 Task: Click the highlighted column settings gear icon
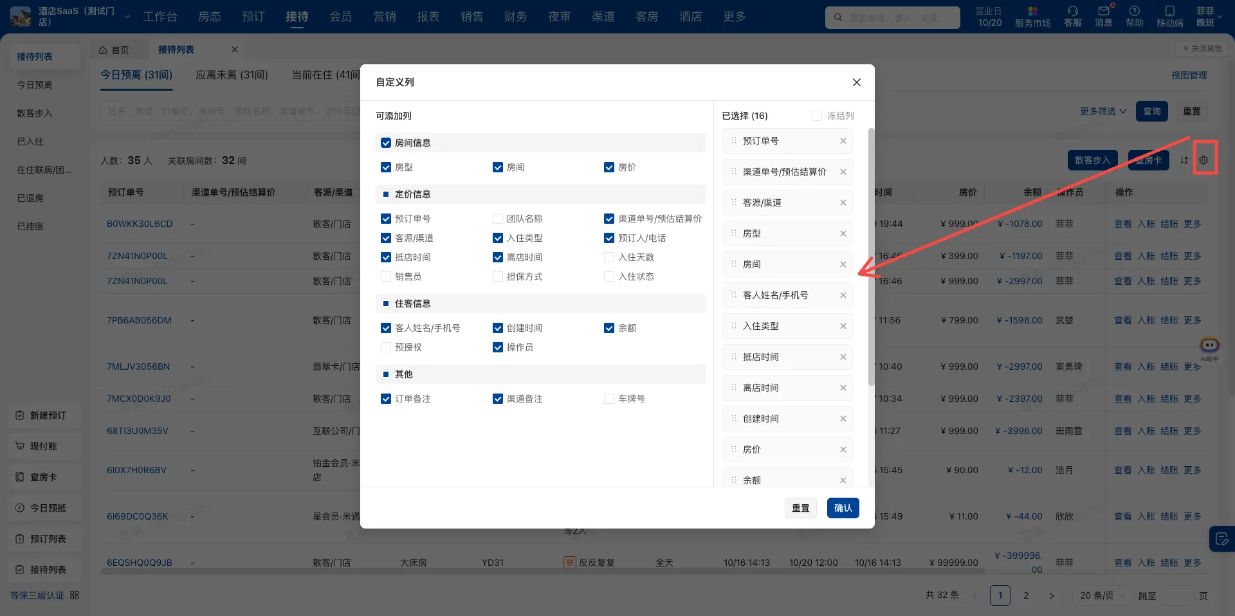tap(1204, 159)
